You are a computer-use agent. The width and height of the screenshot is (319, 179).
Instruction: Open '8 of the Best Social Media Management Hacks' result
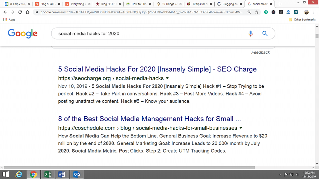(150, 119)
